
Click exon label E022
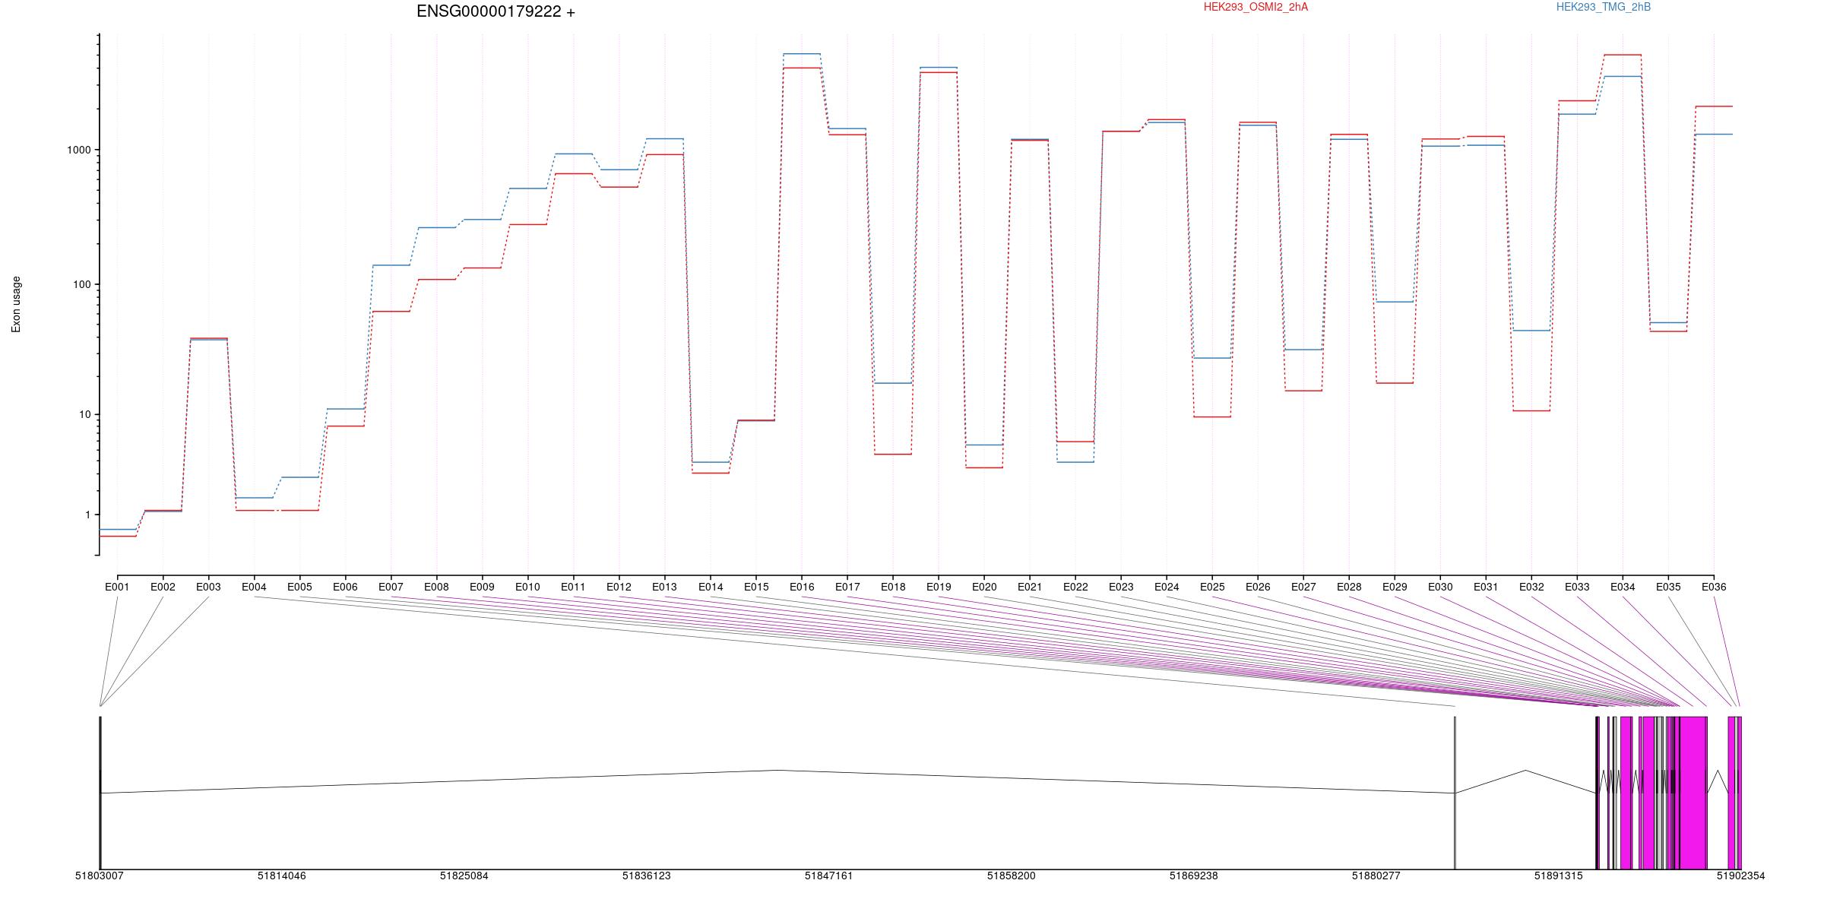pos(1075,587)
